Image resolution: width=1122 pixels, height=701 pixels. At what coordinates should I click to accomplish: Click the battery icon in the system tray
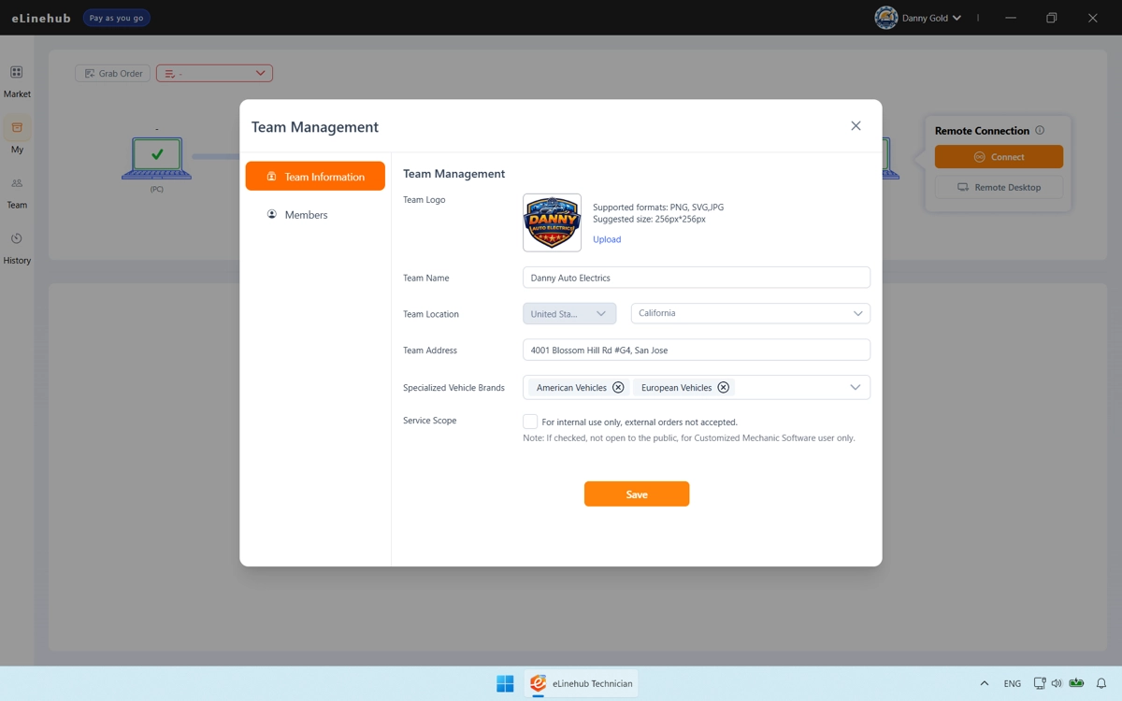(1077, 683)
